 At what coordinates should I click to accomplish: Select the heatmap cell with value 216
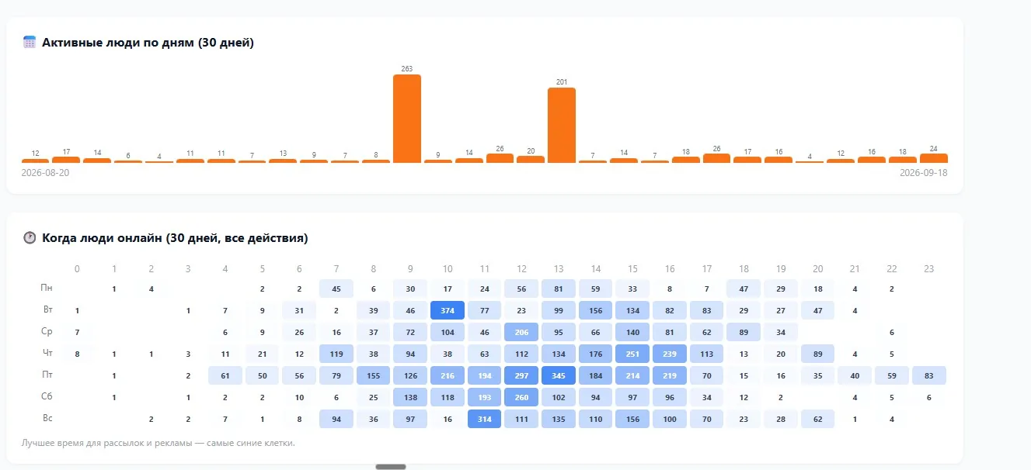pyautogui.click(x=448, y=375)
